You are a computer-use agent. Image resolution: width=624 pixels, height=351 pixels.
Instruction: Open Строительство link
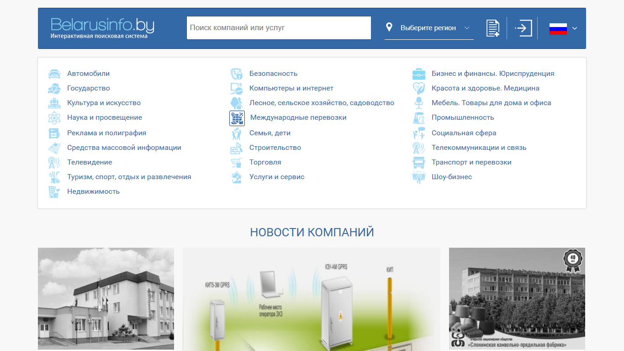pyautogui.click(x=275, y=148)
